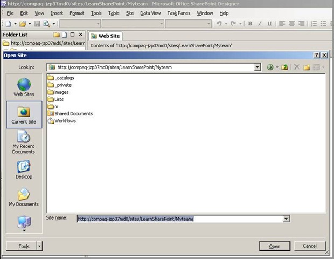Select Desktop in places bar

(24, 170)
